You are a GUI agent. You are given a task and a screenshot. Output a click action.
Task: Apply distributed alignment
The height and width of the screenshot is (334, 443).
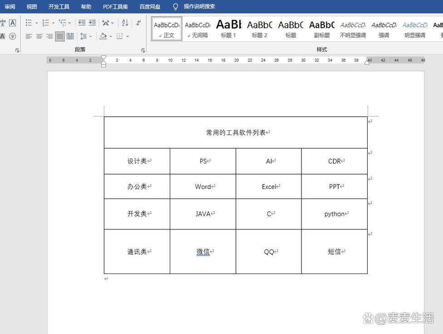[x=70, y=36]
